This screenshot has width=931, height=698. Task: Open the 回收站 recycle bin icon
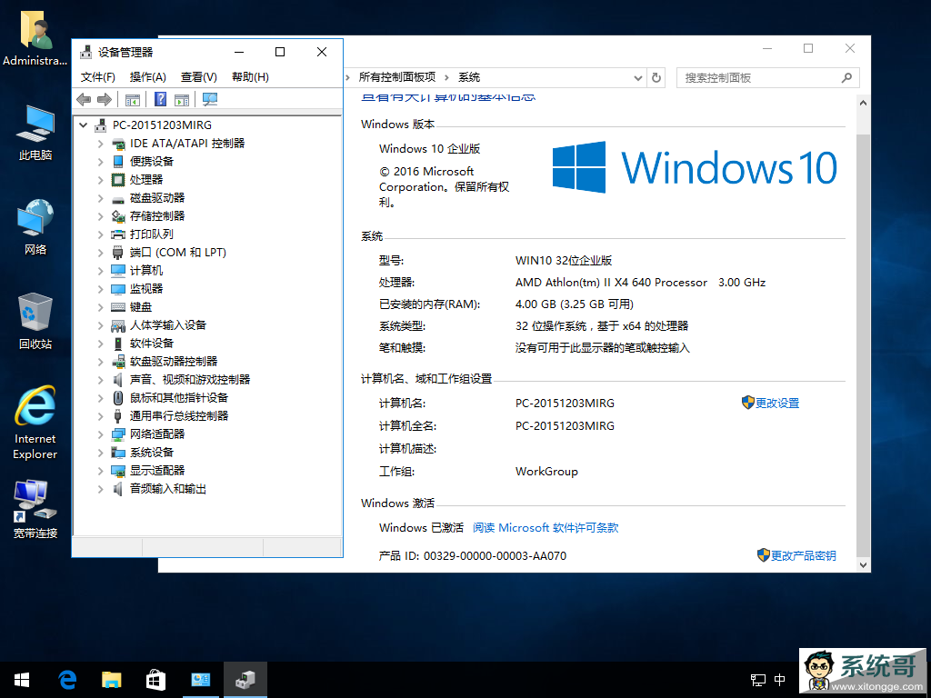[35, 321]
